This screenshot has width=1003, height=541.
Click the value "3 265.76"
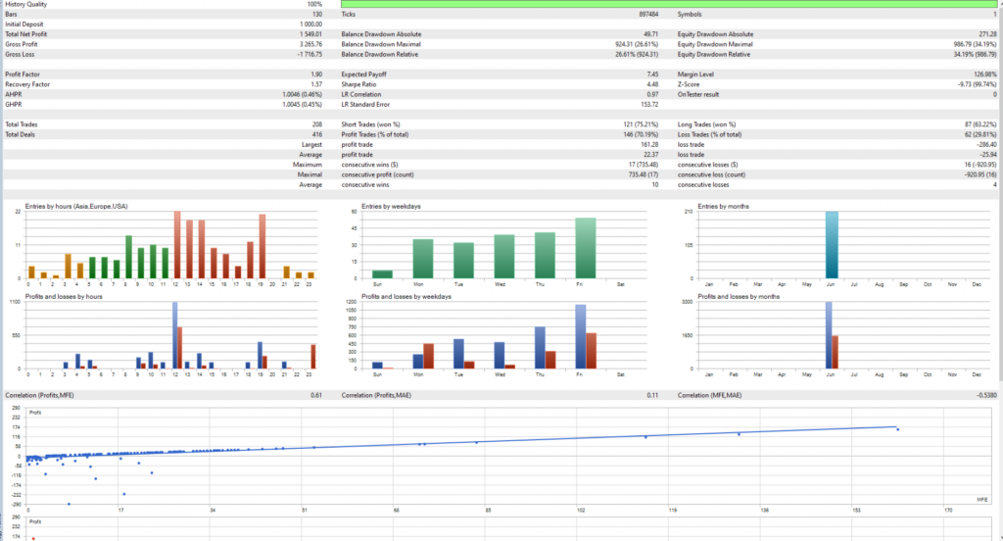pyautogui.click(x=310, y=44)
